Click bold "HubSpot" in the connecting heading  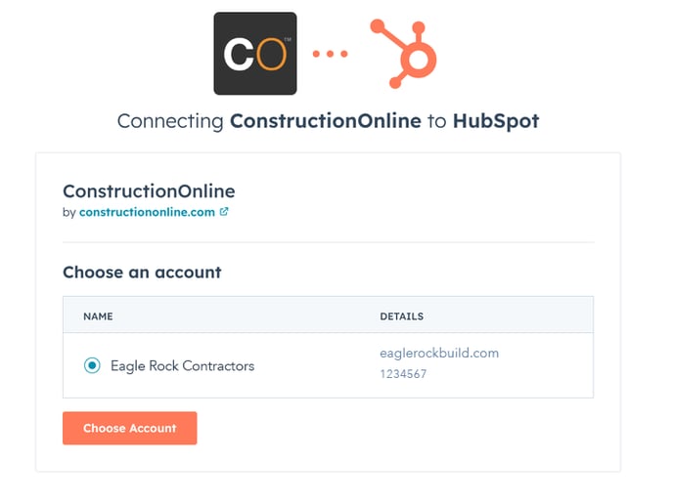496,122
